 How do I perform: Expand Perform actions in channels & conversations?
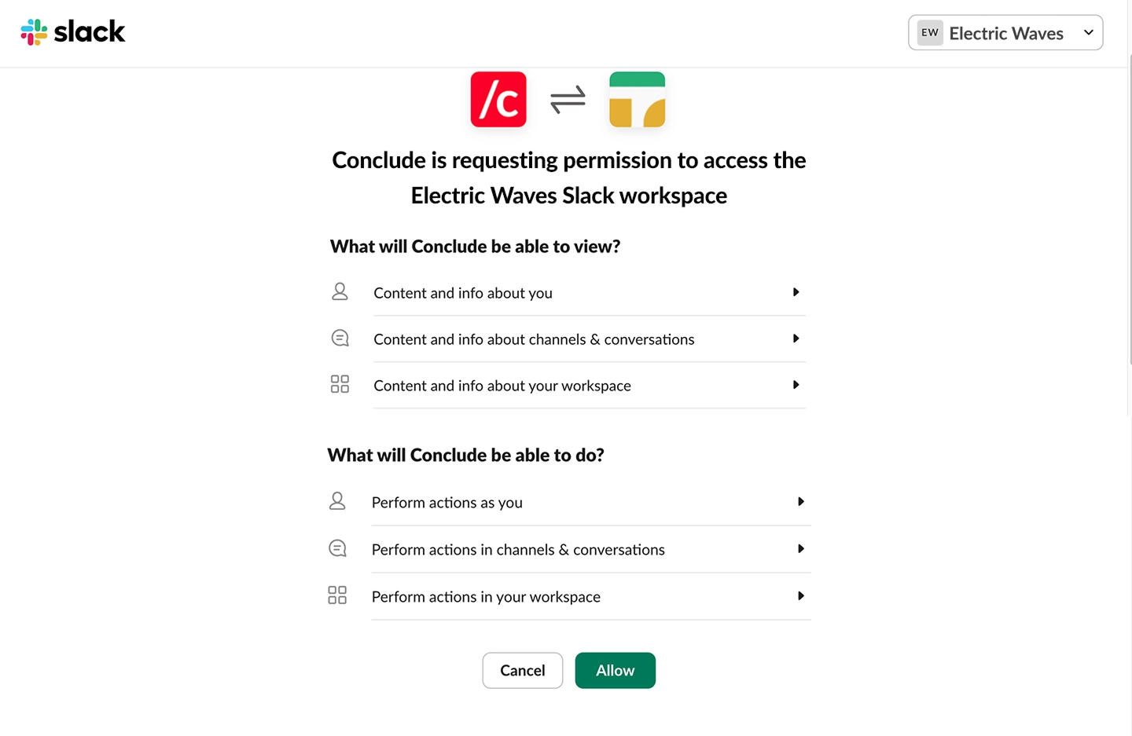pos(801,548)
